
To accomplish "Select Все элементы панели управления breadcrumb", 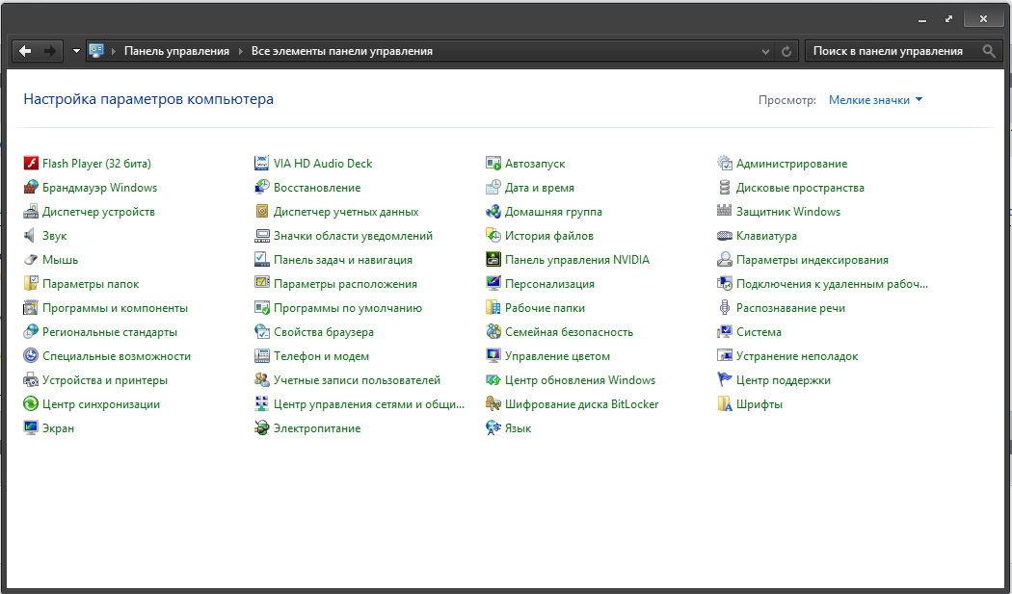I will [342, 51].
